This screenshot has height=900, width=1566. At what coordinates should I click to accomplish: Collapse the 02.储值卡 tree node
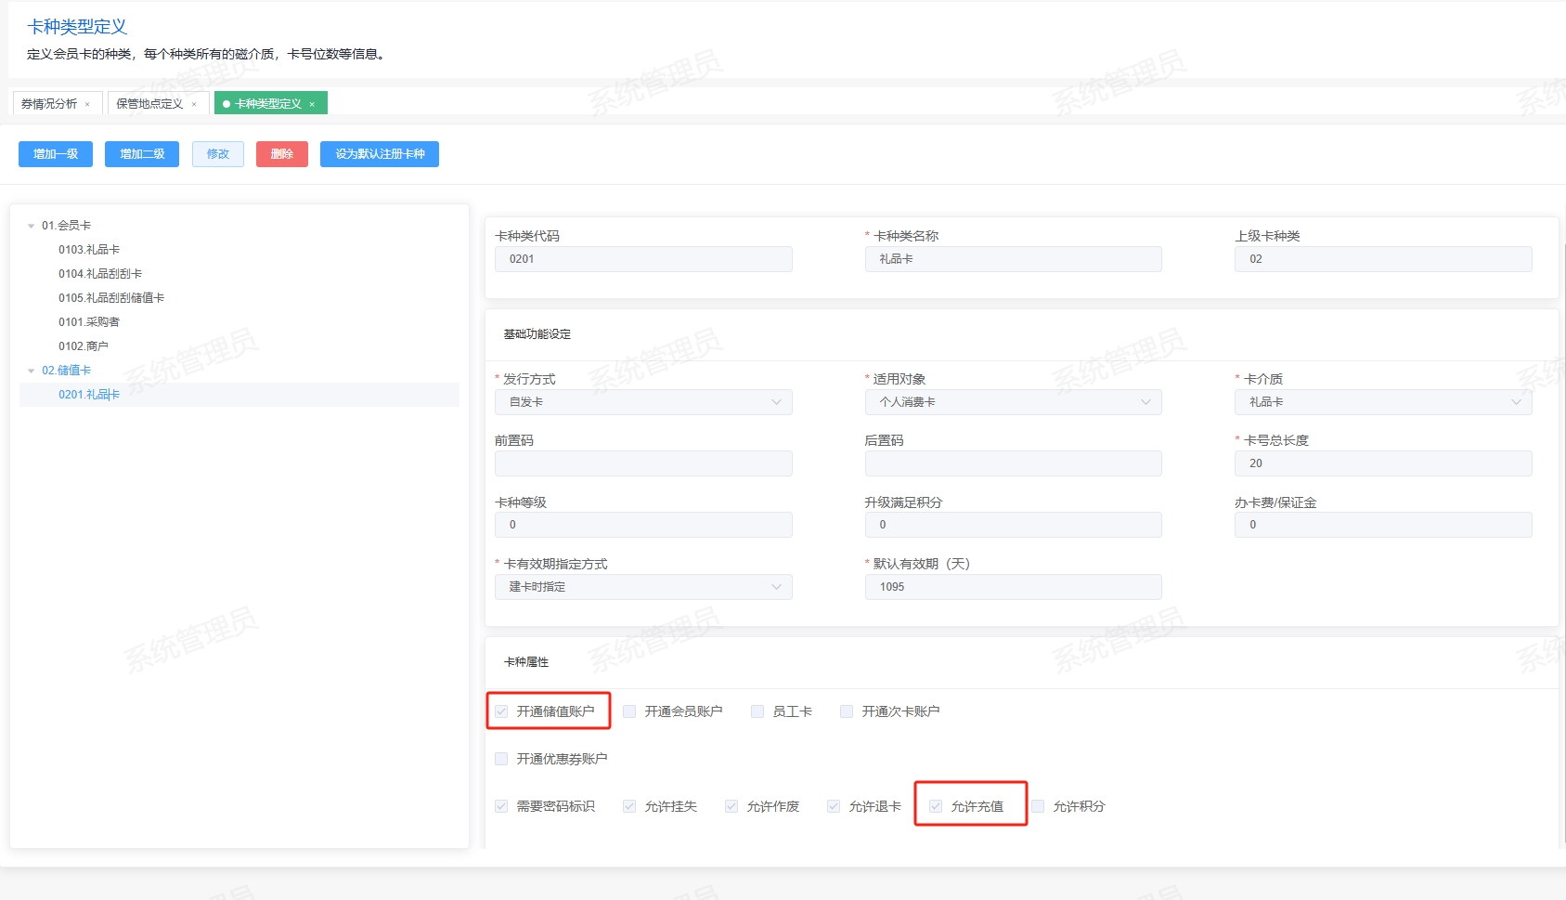pos(31,371)
